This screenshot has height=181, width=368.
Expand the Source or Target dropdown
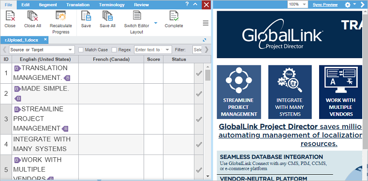(42, 50)
